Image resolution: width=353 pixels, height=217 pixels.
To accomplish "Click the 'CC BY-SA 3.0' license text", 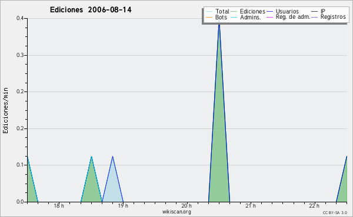I will 335,212.
